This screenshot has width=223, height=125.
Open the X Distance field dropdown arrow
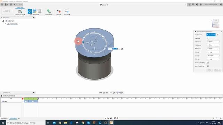click(220, 42)
